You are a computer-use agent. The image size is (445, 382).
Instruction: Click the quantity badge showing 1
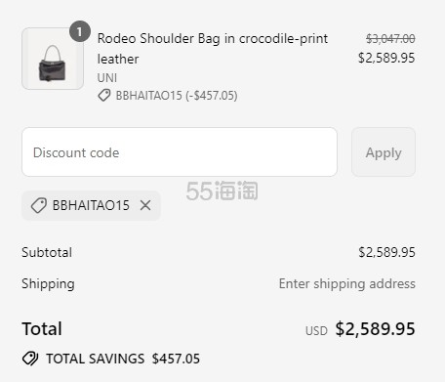[x=80, y=31]
